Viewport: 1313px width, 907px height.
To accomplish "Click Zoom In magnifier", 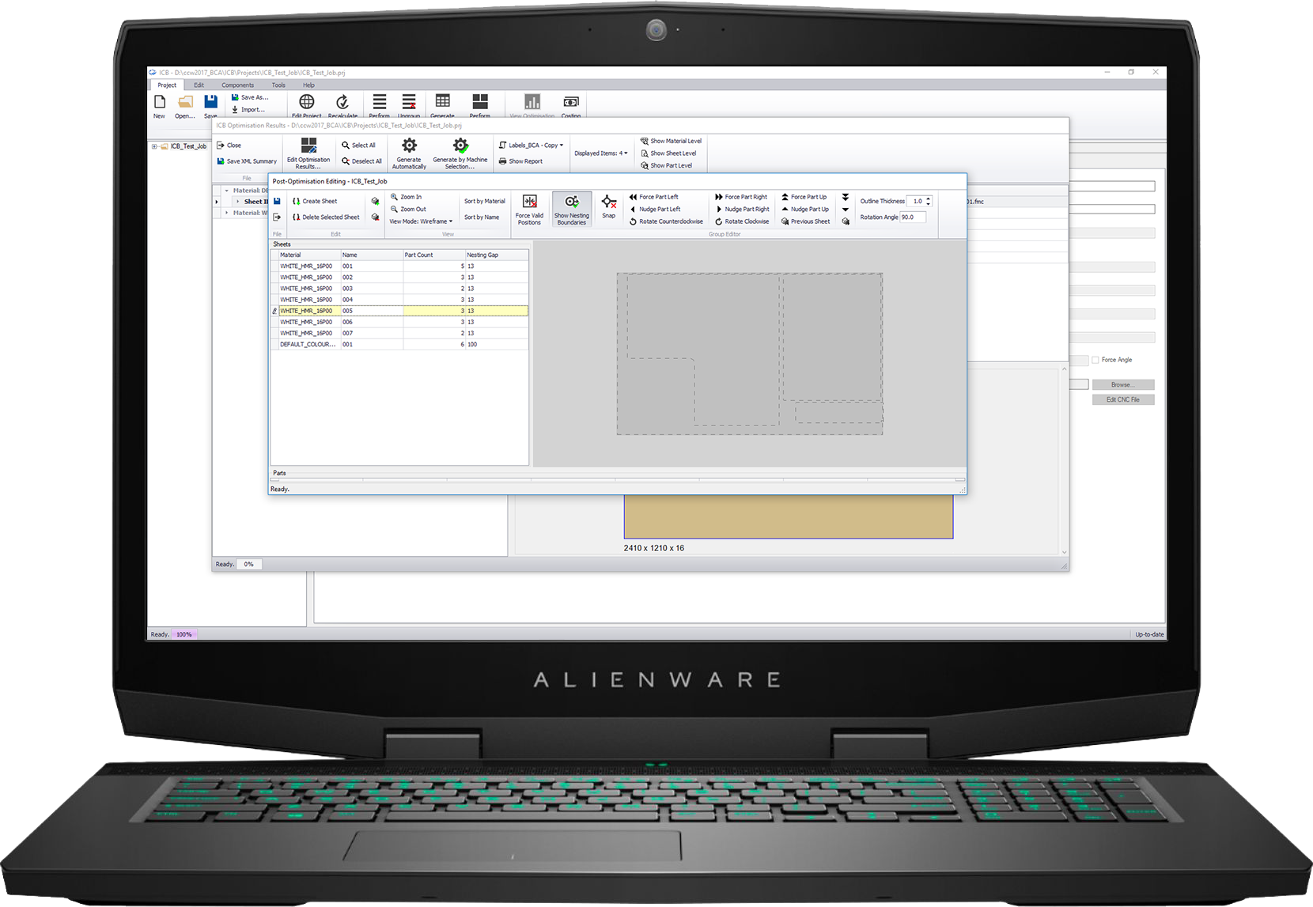I will [407, 197].
